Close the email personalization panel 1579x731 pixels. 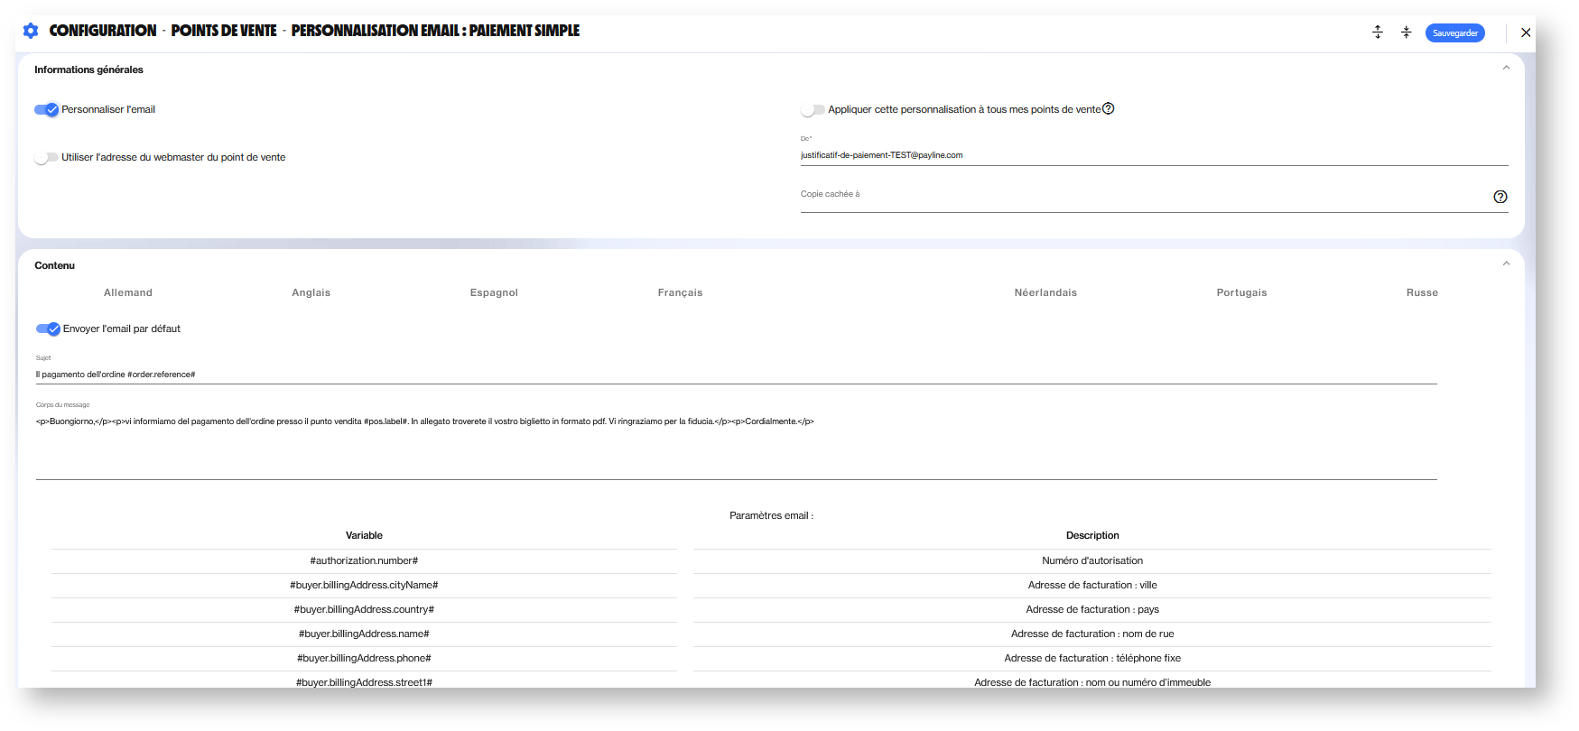click(1526, 32)
